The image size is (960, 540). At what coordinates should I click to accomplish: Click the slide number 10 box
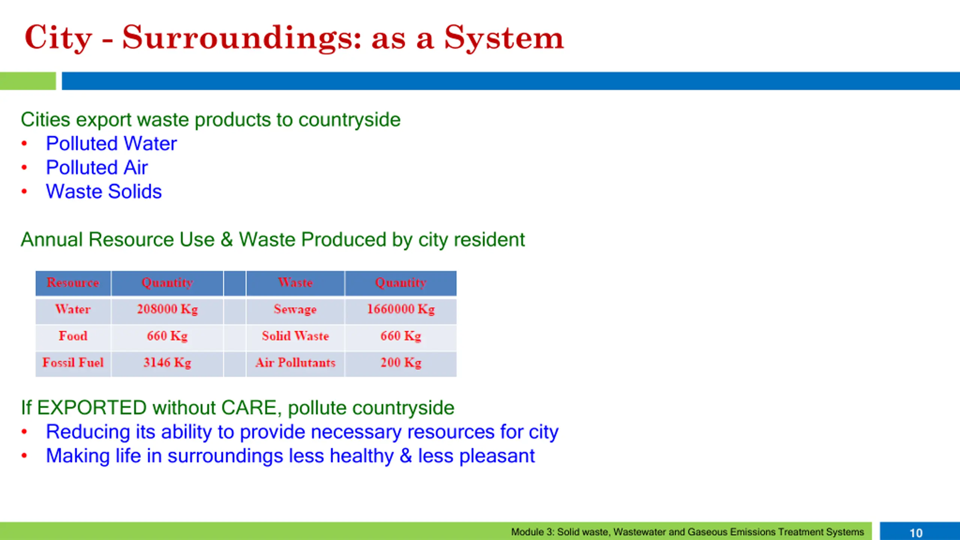(x=919, y=531)
